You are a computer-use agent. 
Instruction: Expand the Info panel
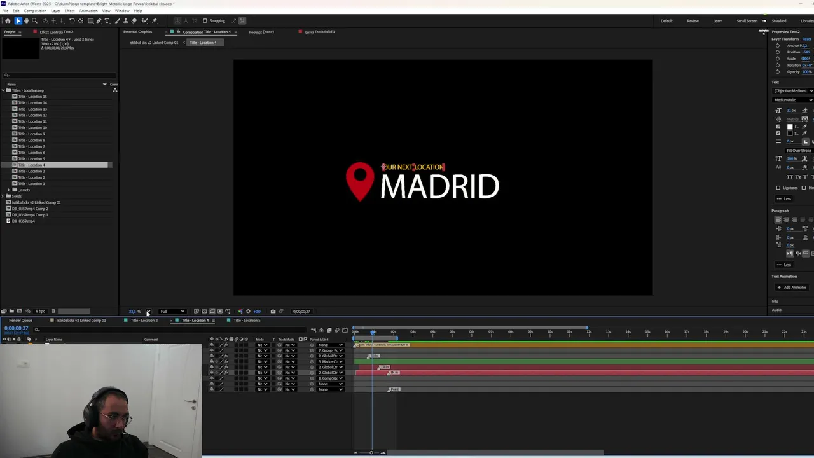[775, 301]
